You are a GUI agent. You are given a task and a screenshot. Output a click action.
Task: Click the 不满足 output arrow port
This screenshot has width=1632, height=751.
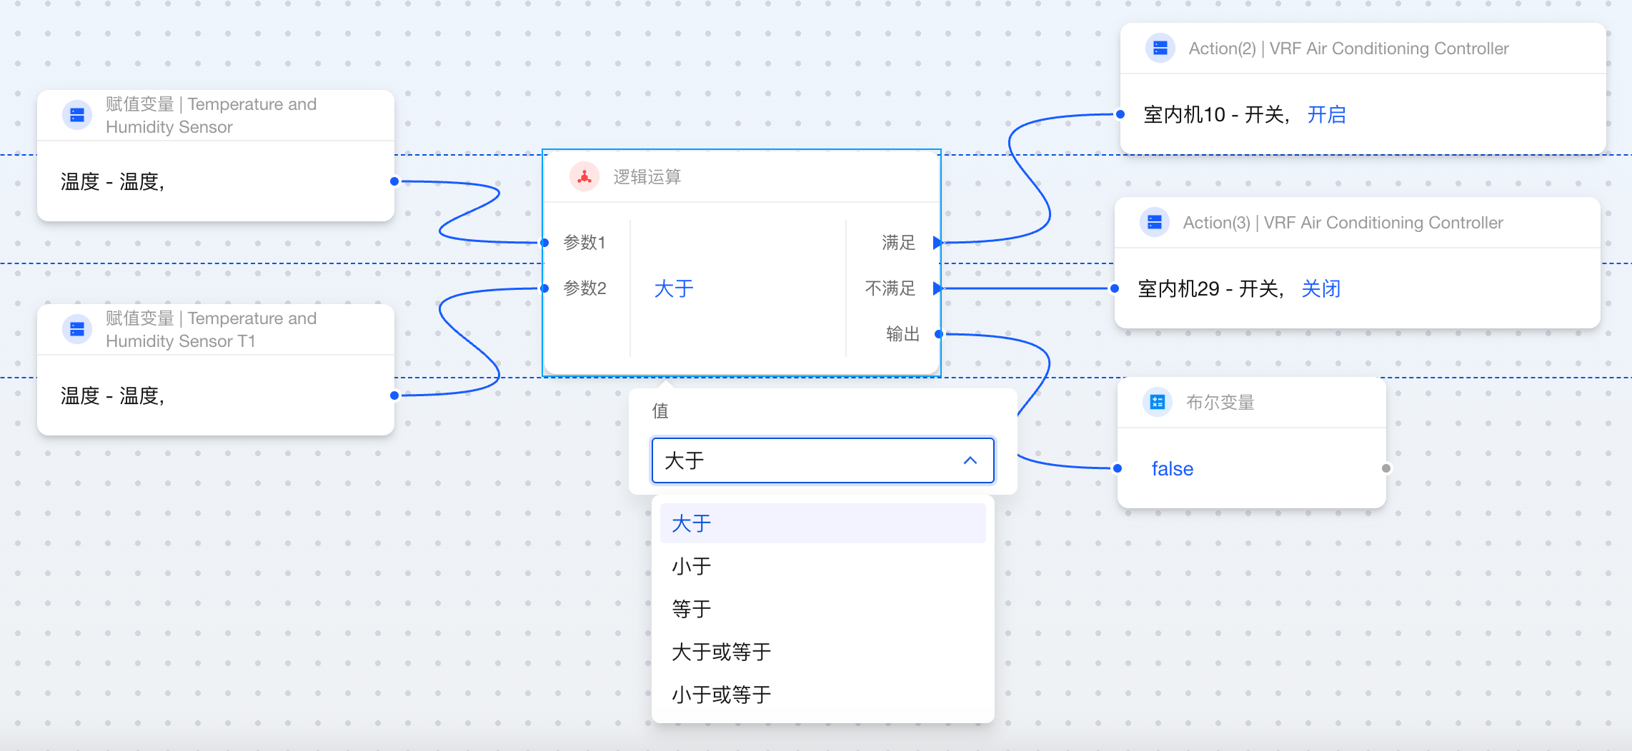click(937, 288)
